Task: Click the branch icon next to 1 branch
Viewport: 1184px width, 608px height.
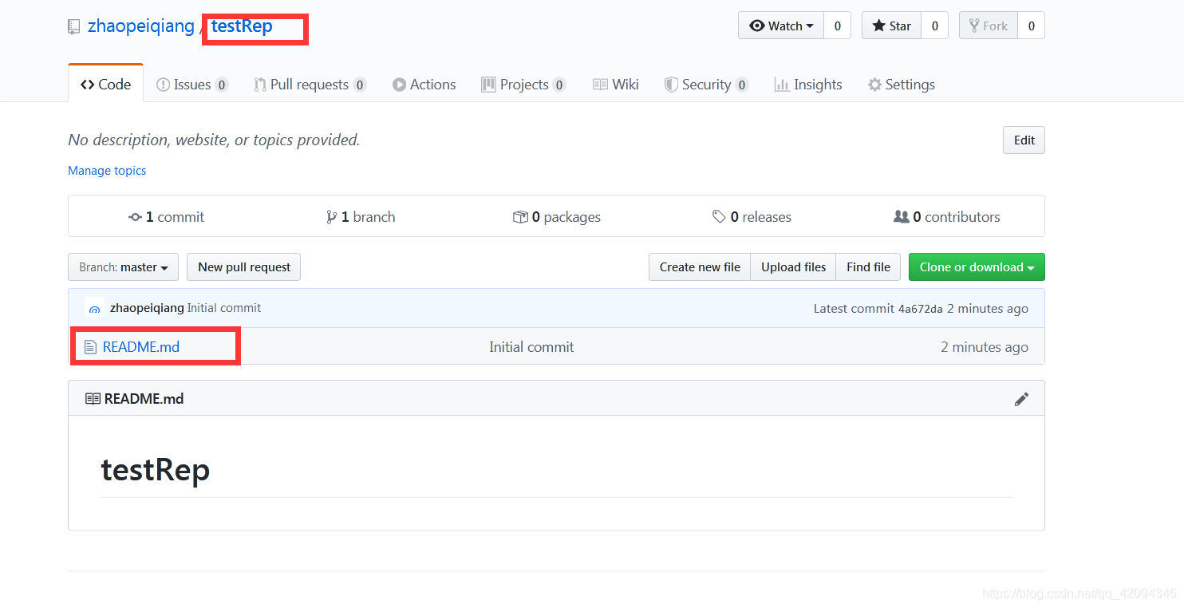Action: tap(332, 217)
